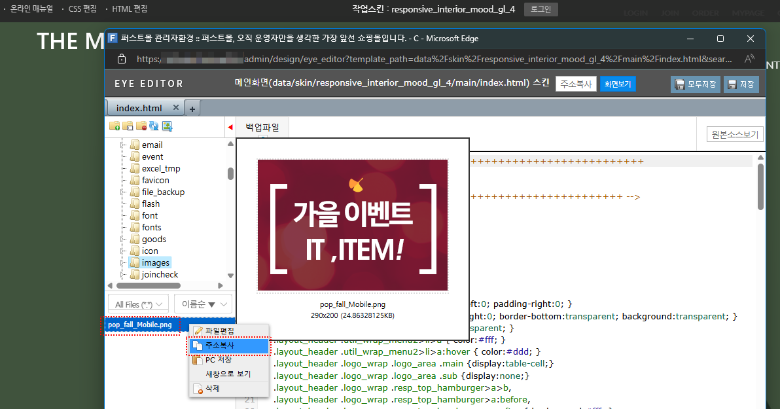Click the delete file icon beside 삭제

tap(198, 389)
